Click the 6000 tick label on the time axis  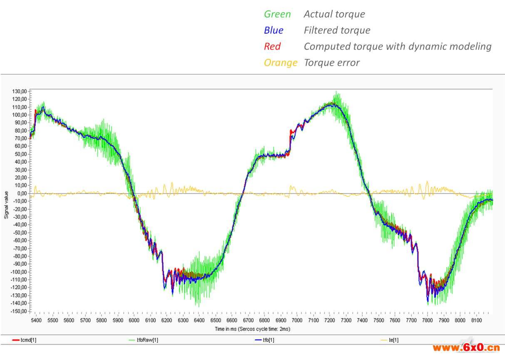pyautogui.click(x=134, y=320)
